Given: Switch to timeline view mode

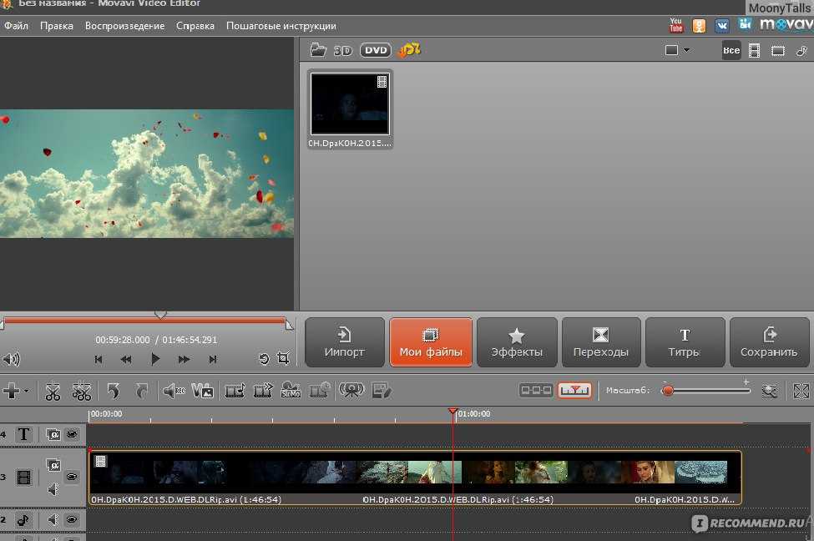Looking at the screenshot, I should 574,390.
